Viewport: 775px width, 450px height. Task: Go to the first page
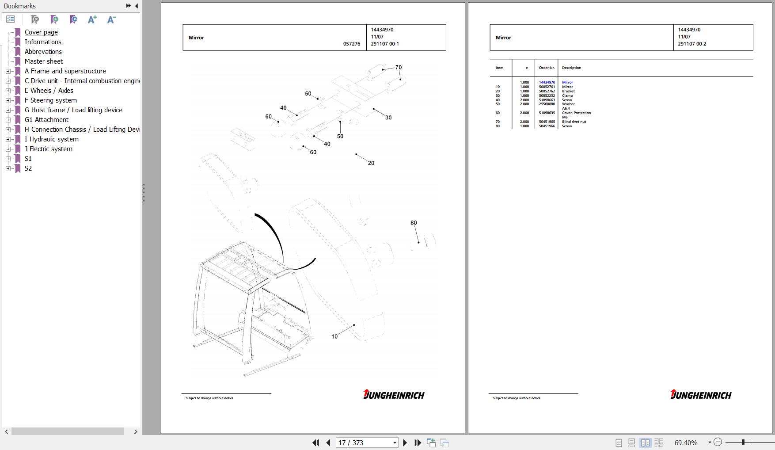pos(315,442)
